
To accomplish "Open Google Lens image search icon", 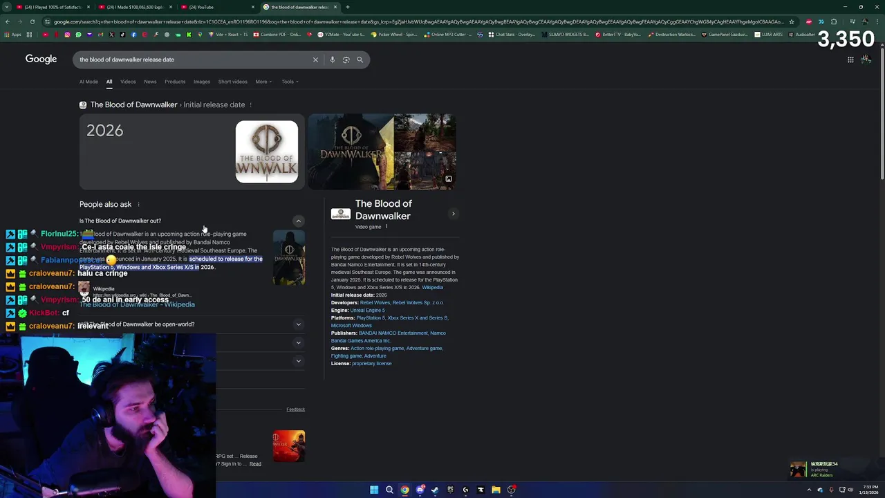I will [x=346, y=59].
